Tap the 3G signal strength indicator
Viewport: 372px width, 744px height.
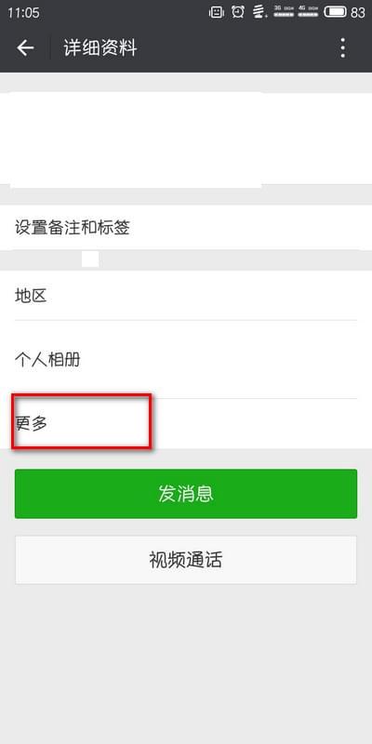[x=284, y=12]
